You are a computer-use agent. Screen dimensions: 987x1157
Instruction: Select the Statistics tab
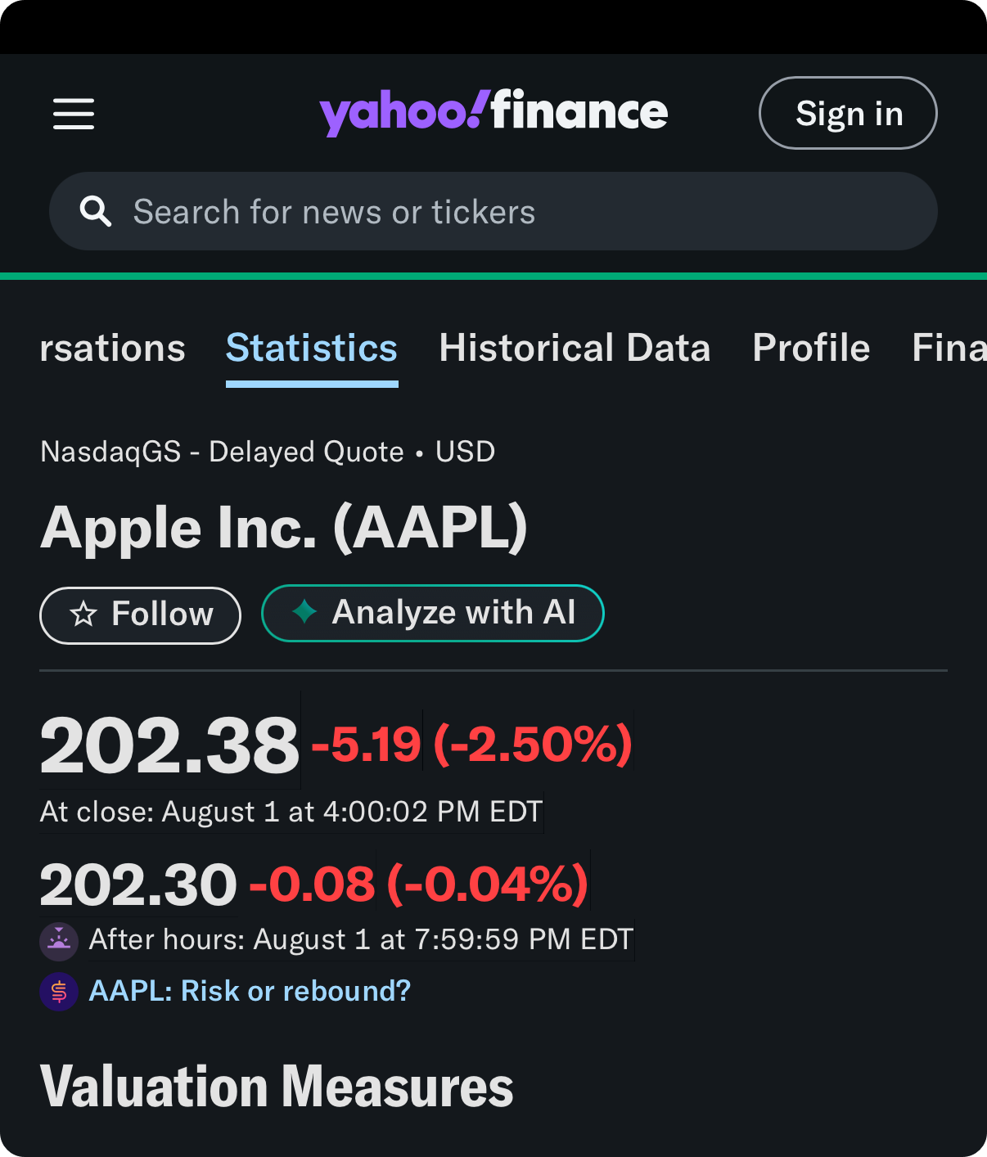312,348
